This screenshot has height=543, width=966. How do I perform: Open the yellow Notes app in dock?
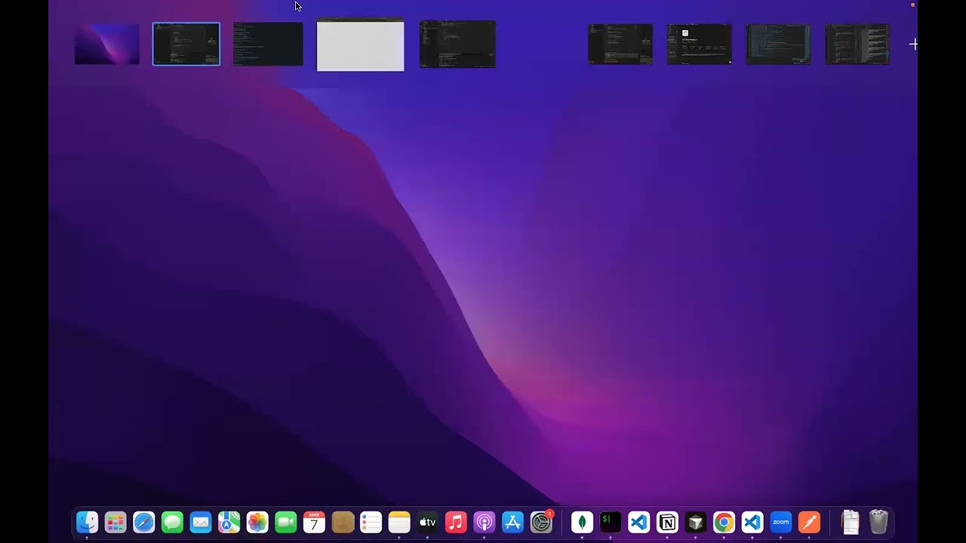click(399, 522)
